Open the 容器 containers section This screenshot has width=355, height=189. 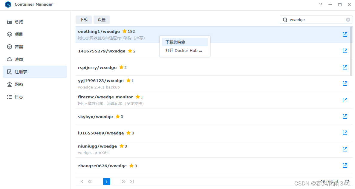tap(35, 47)
